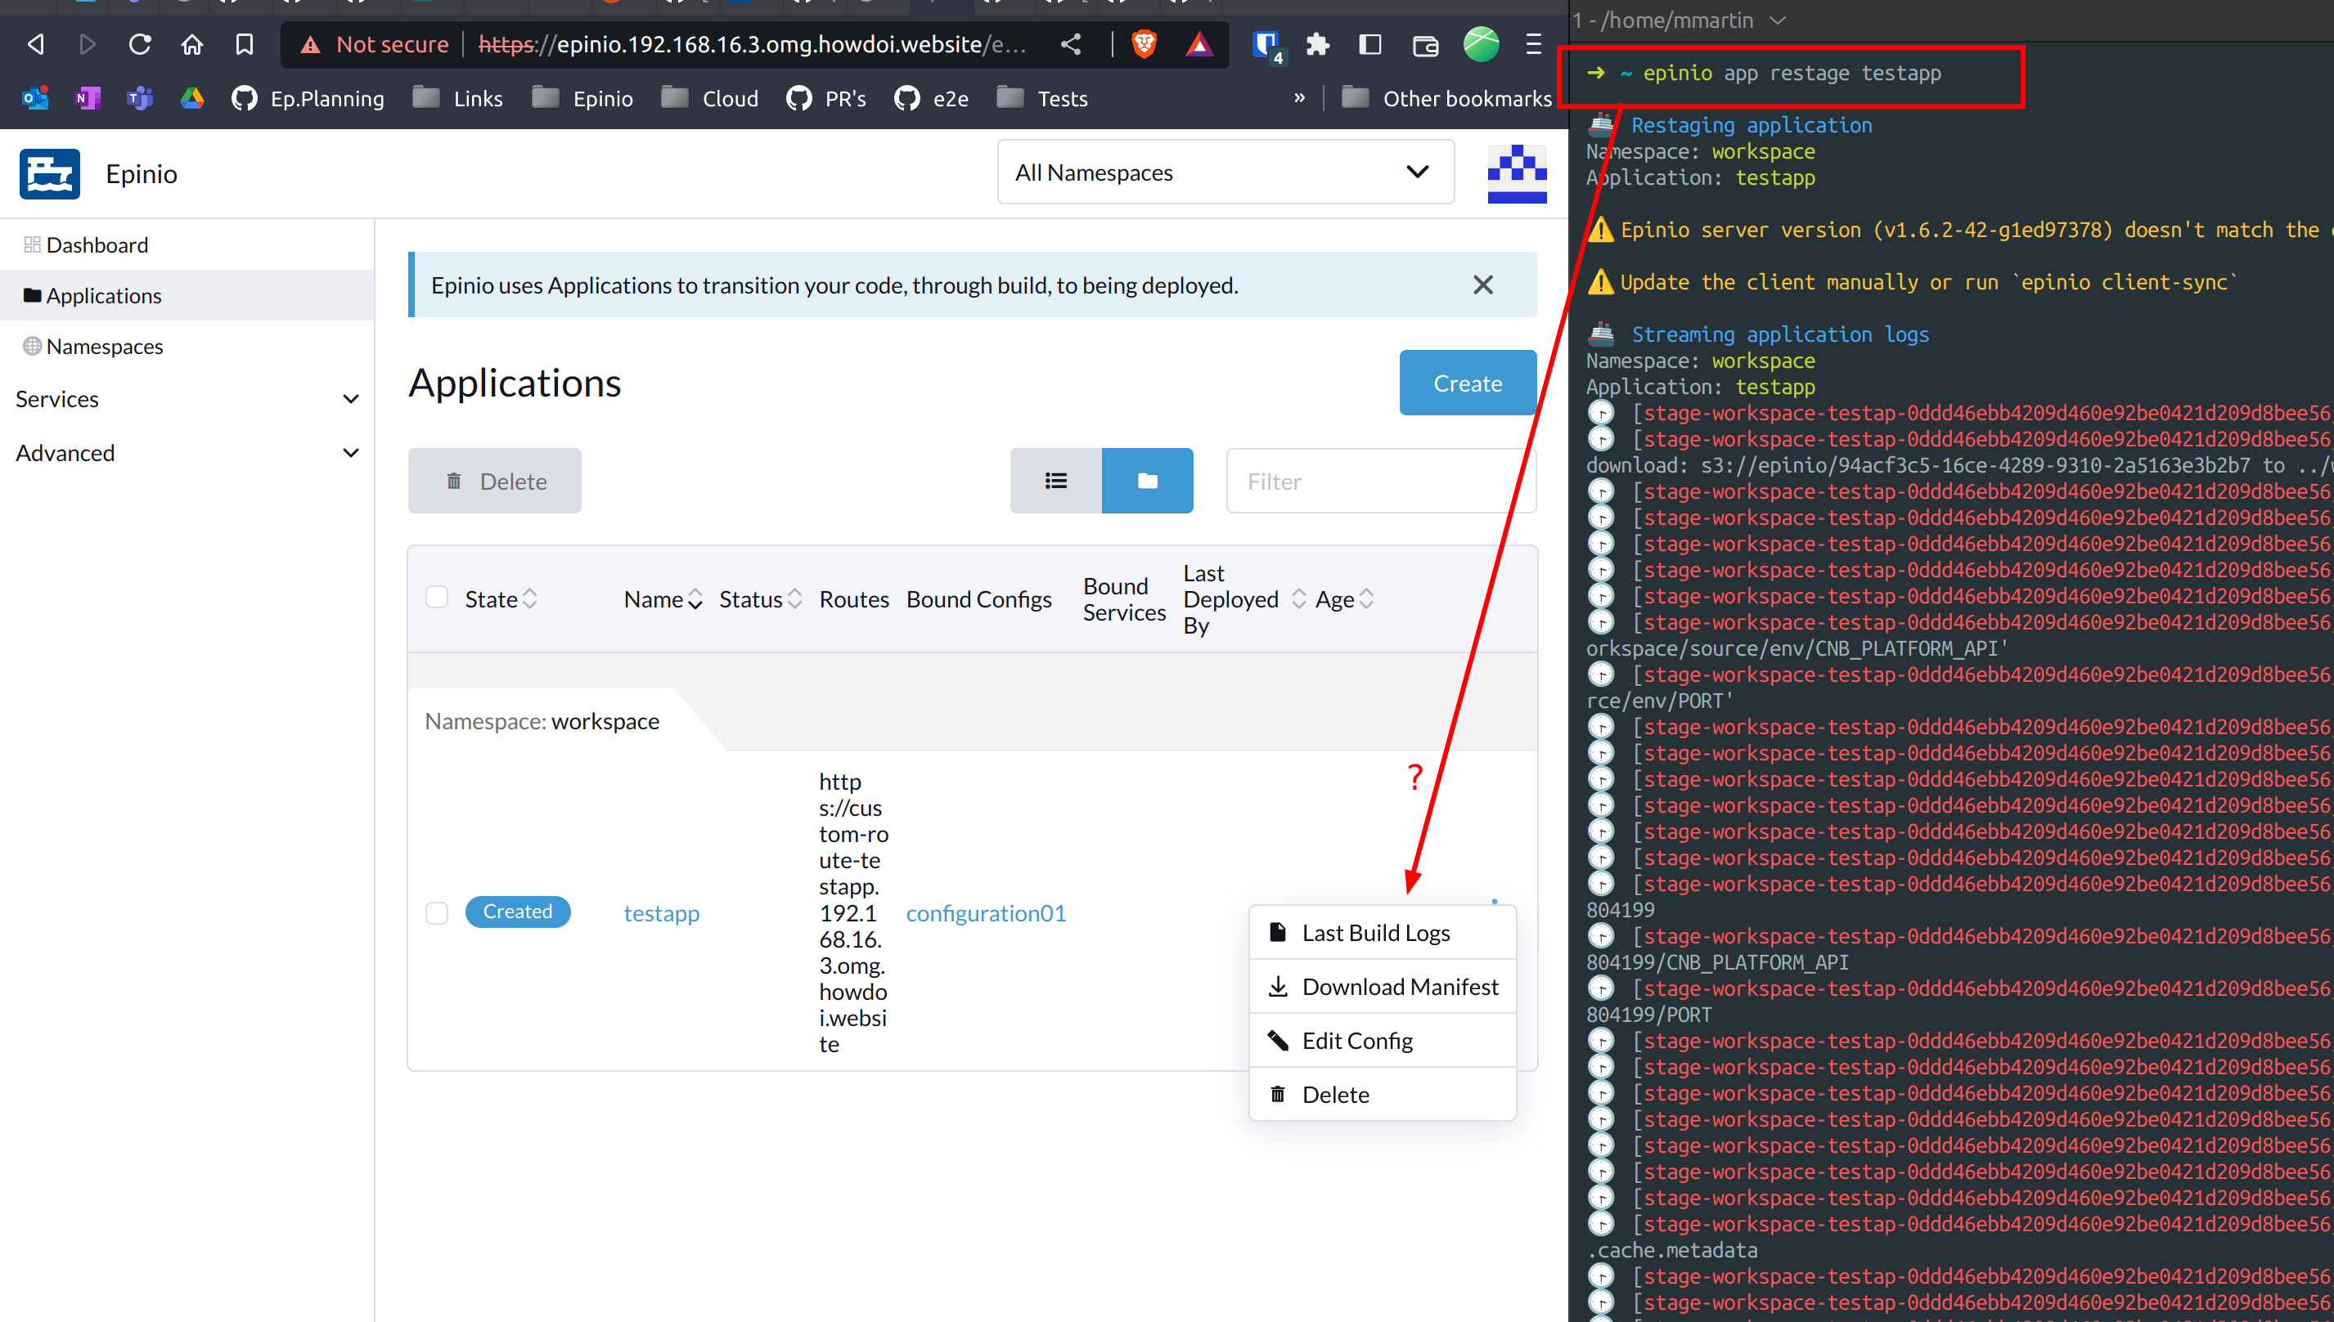Open the Brave Shields panel
The width and height of the screenshot is (2334, 1322).
(x=1144, y=43)
